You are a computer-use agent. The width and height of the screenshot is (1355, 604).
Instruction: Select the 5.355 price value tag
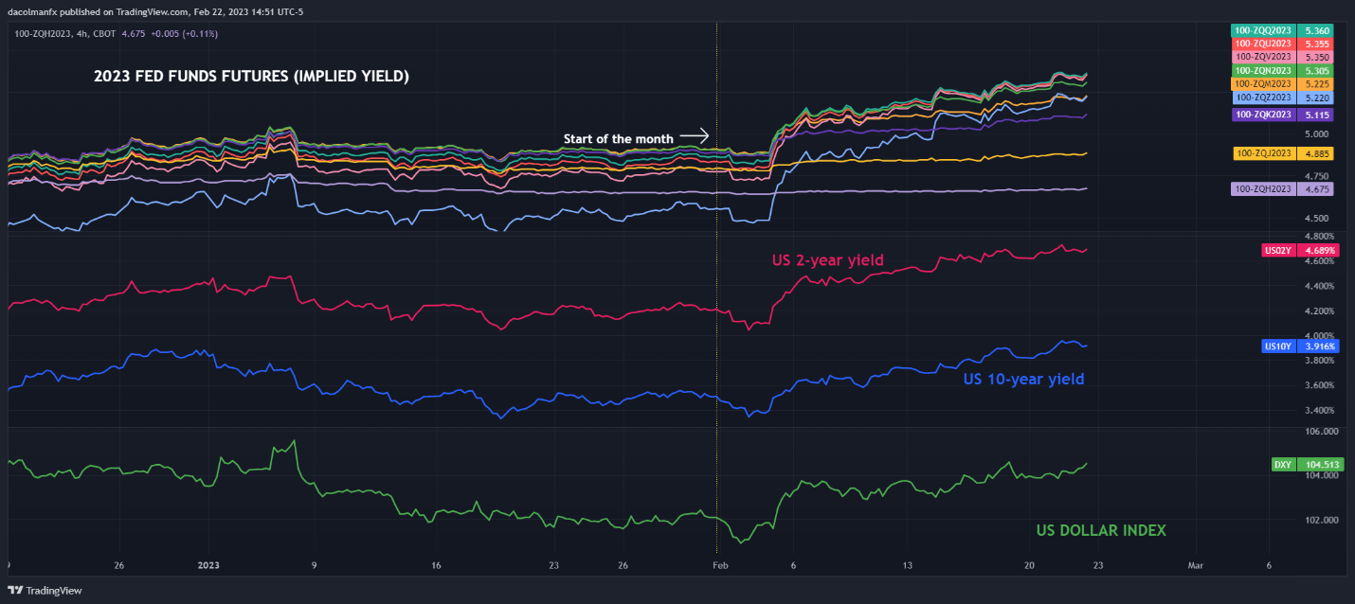point(1314,44)
